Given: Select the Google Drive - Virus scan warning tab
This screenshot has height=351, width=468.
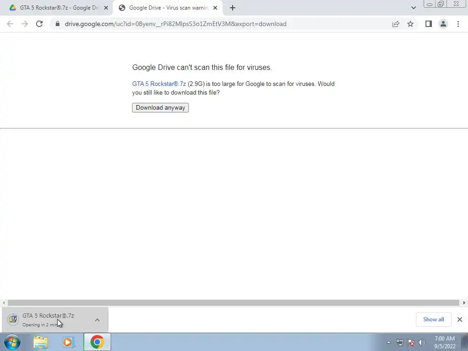Looking at the screenshot, I should pyautogui.click(x=168, y=8).
